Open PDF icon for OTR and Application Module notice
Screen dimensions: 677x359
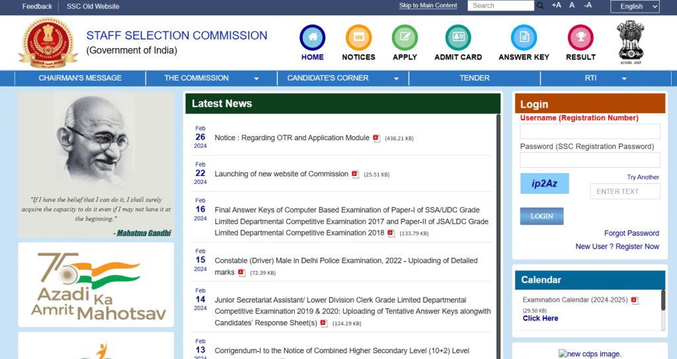point(376,138)
